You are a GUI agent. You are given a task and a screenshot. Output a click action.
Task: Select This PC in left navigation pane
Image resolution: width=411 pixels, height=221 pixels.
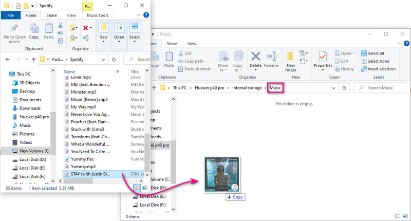point(23,74)
